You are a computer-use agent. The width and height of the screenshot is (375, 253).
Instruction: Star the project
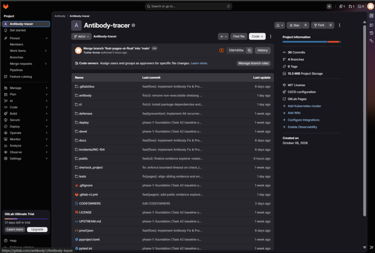pyautogui.click(x=295, y=25)
